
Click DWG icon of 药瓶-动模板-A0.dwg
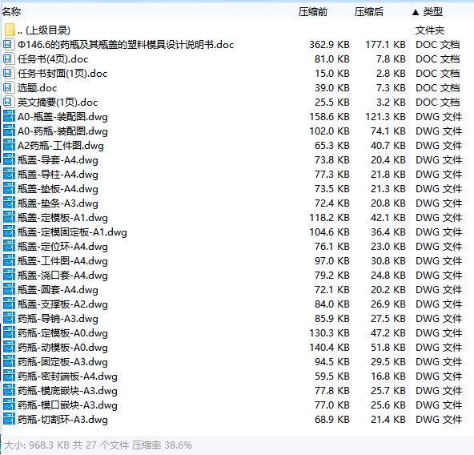click(9, 348)
